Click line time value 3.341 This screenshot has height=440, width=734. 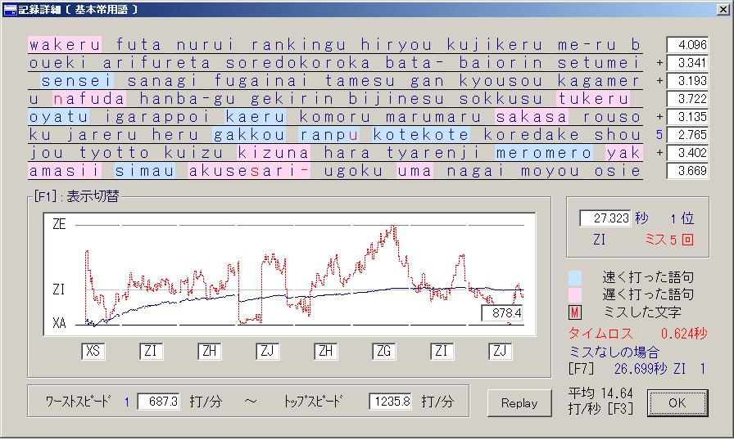(687, 63)
